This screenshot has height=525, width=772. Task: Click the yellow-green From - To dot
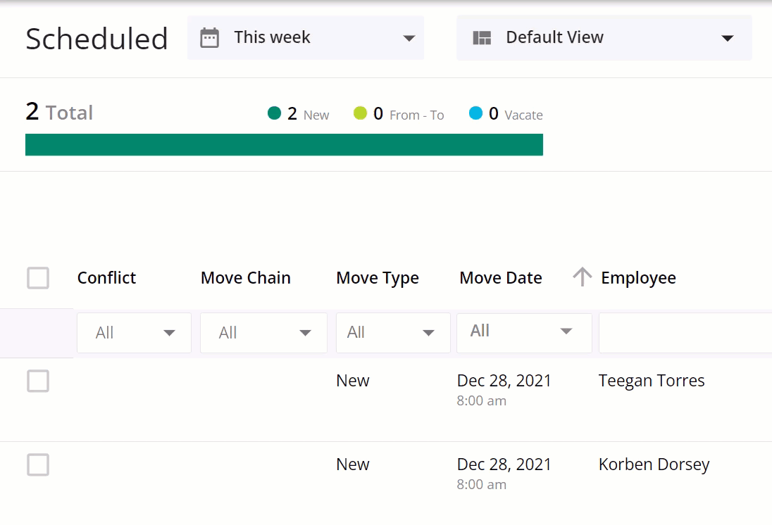[x=361, y=113]
